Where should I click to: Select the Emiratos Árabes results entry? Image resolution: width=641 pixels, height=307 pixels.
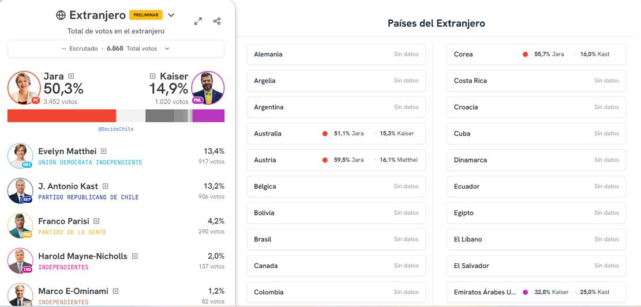(x=536, y=292)
